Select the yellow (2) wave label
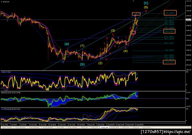Screen dimensions: 192x135 [x=100, y=63]
